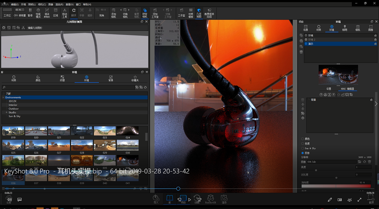This screenshot has width=379, height=209.
Task: Open the 工作区 workspace dropdown
Action: click(7, 10)
